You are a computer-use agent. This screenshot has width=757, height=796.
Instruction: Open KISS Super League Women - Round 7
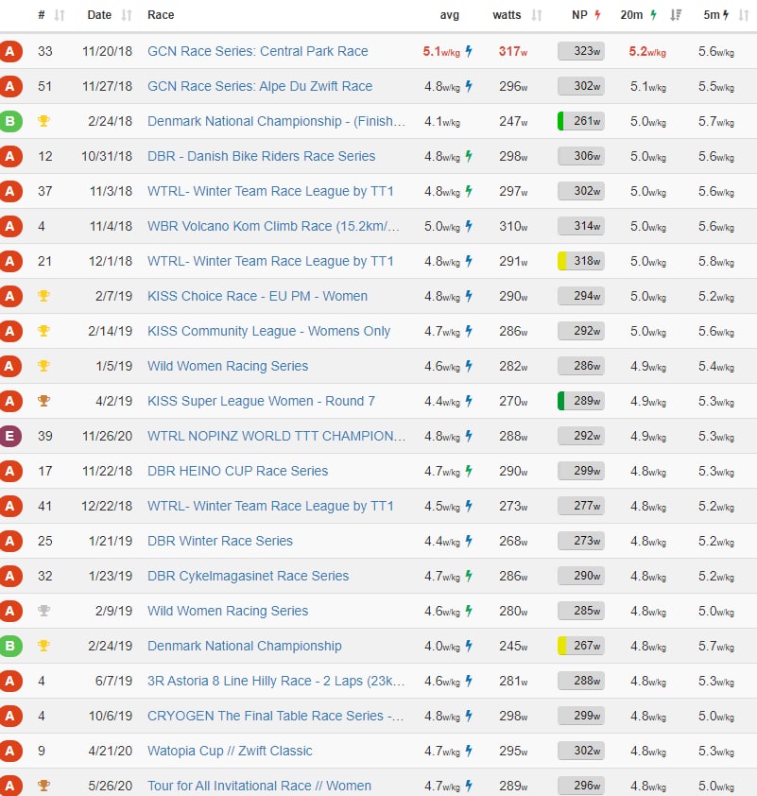261,401
